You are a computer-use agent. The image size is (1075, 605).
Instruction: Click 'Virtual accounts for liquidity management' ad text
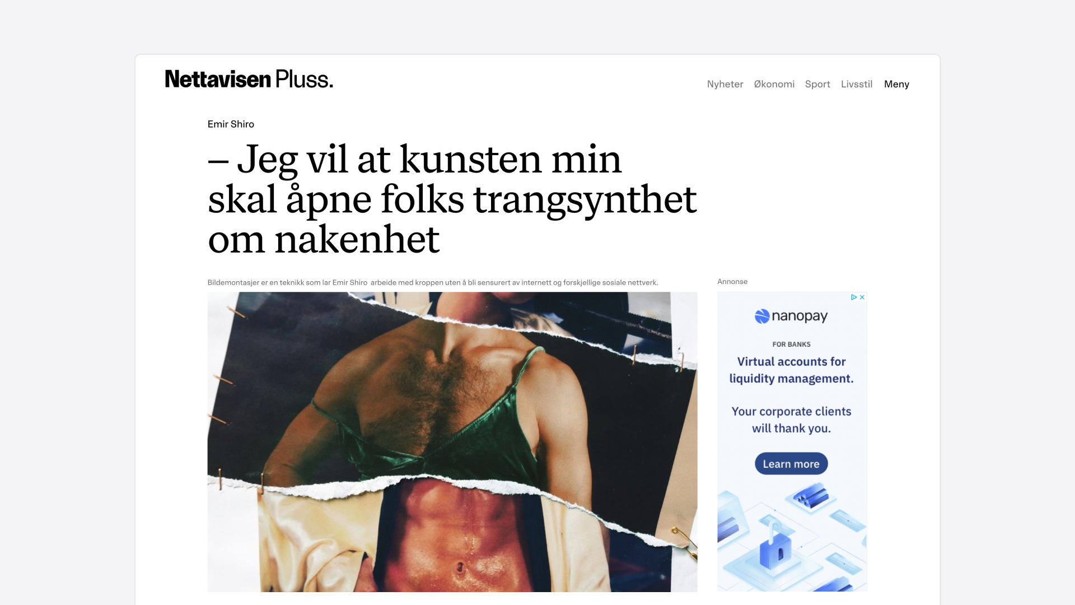coord(791,370)
